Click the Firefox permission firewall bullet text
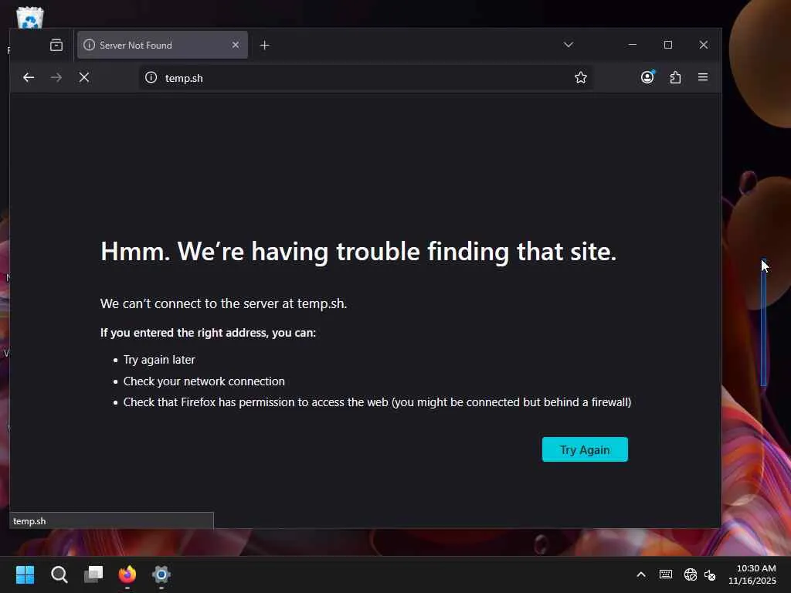This screenshot has height=593, width=791. 377,402
